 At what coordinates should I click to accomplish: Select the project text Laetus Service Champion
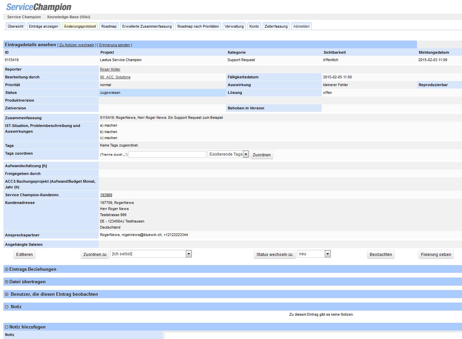(121, 60)
